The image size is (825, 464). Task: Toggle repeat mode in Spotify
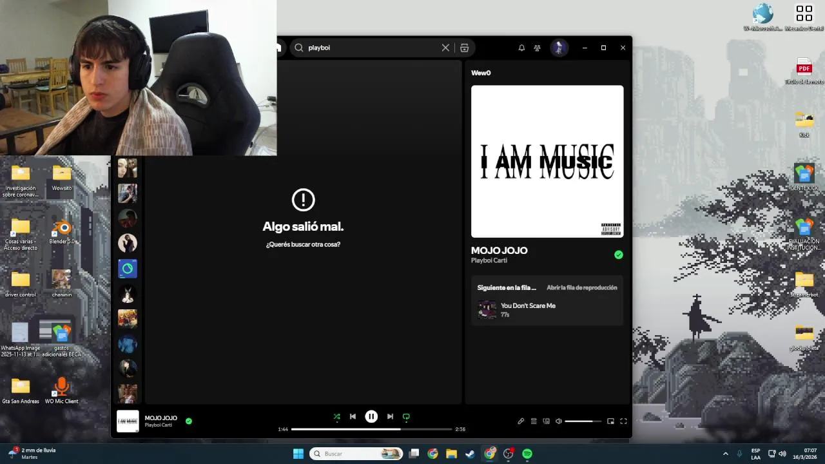[406, 417]
